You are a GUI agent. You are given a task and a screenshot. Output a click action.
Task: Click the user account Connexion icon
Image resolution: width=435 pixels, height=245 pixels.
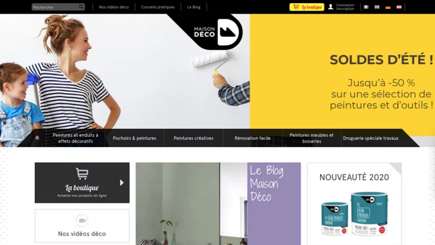click(x=330, y=7)
